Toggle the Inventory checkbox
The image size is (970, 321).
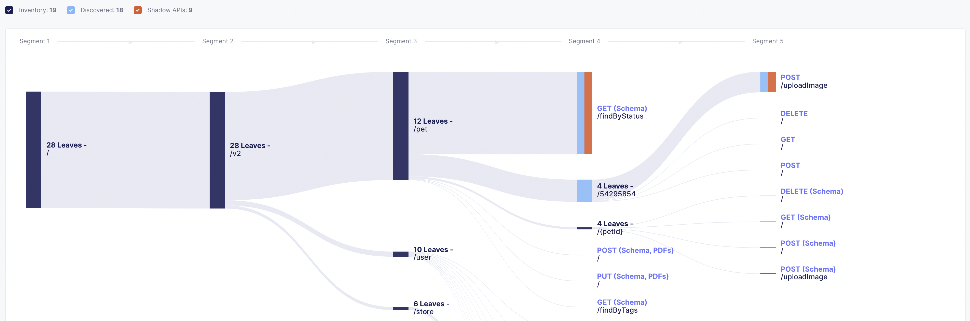coord(9,10)
